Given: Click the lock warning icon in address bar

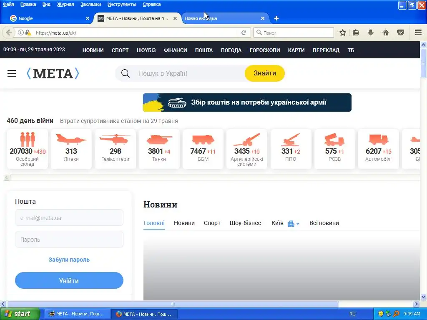Looking at the screenshot, I should (28, 32).
